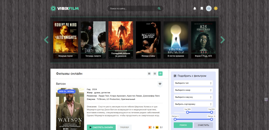This screenshot has height=130, width=269.
Task: Click the Подобрать с фильтром heading
Action: (192, 76)
